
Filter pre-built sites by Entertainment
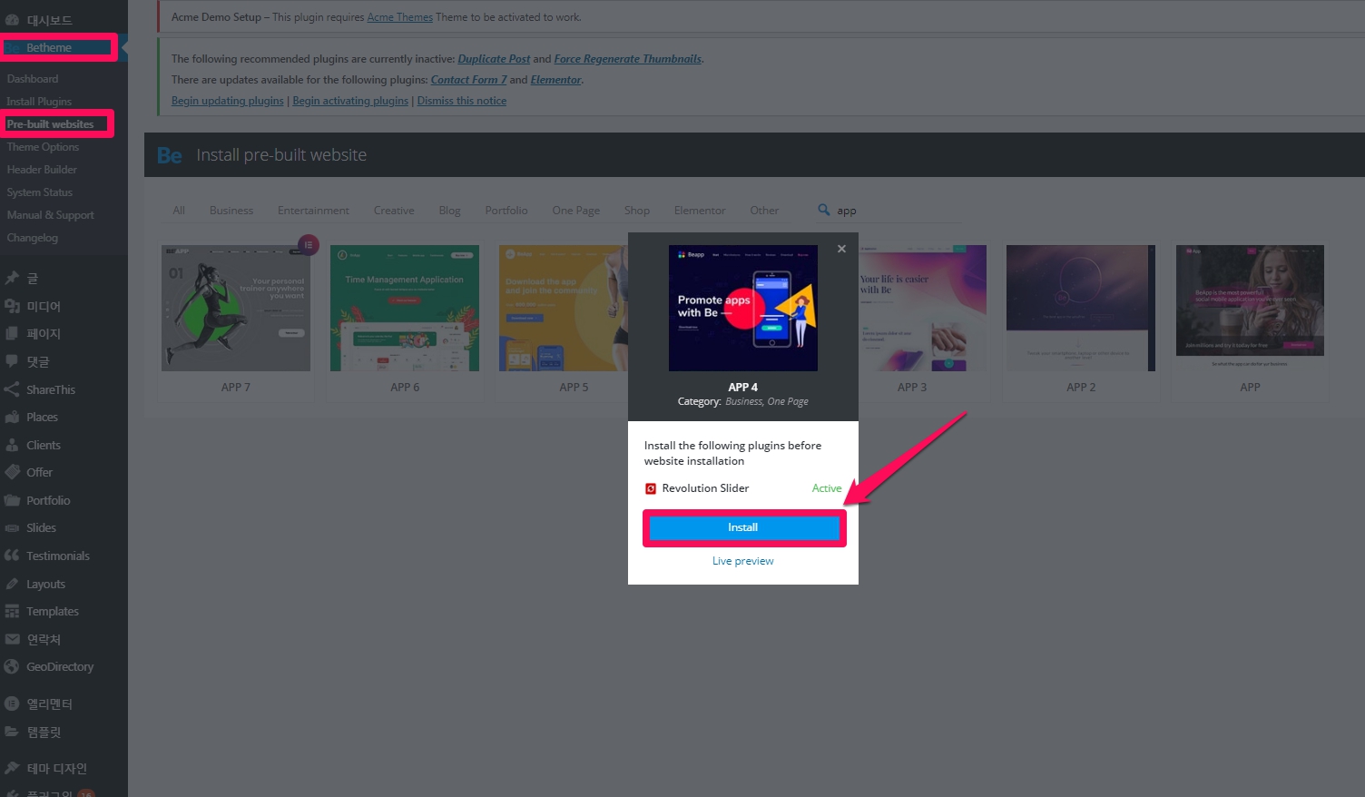coord(313,211)
